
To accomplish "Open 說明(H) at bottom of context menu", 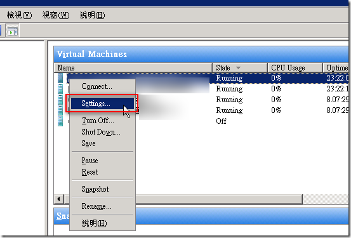I will (103, 223).
